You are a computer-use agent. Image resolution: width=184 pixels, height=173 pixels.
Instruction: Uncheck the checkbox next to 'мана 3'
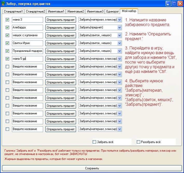click(x=7, y=20)
